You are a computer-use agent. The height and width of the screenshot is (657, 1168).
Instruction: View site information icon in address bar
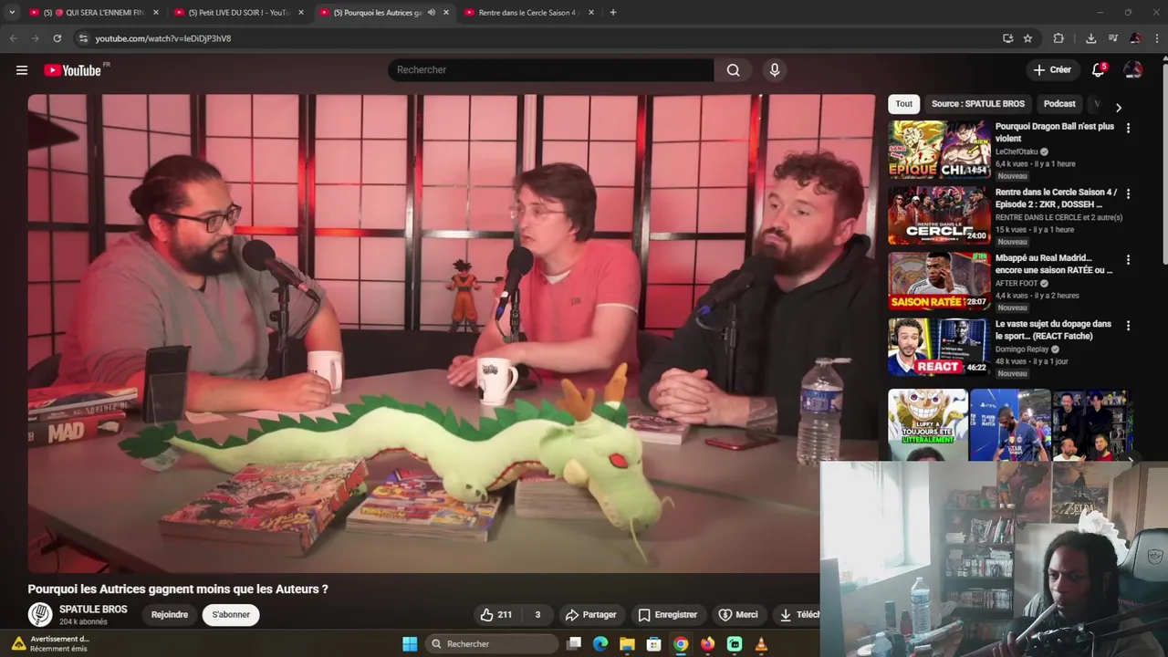83,38
